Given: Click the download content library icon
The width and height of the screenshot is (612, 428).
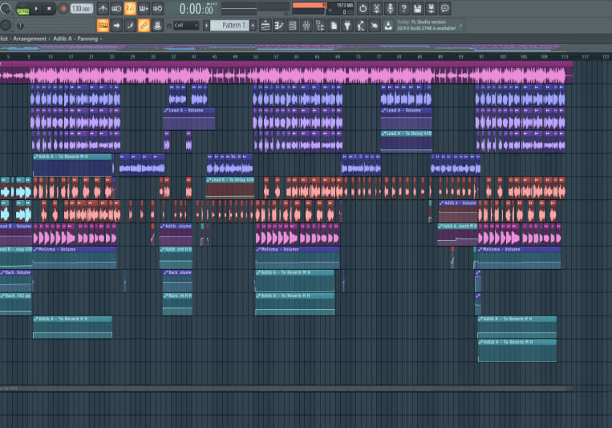Looking at the screenshot, I should 388,26.
